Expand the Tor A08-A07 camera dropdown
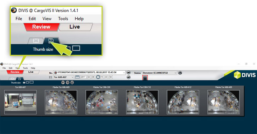 click(x=72, y=77)
